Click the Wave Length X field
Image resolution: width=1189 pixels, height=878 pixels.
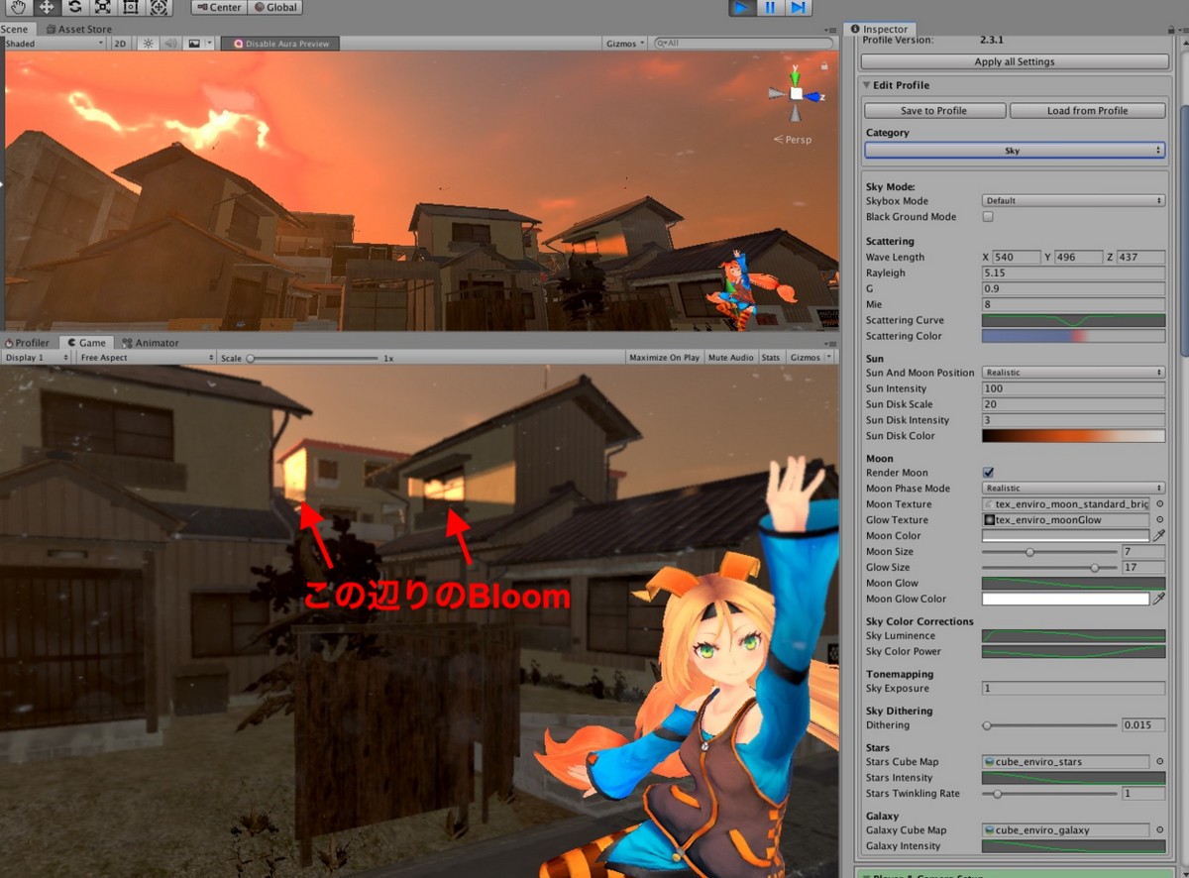[1017, 258]
